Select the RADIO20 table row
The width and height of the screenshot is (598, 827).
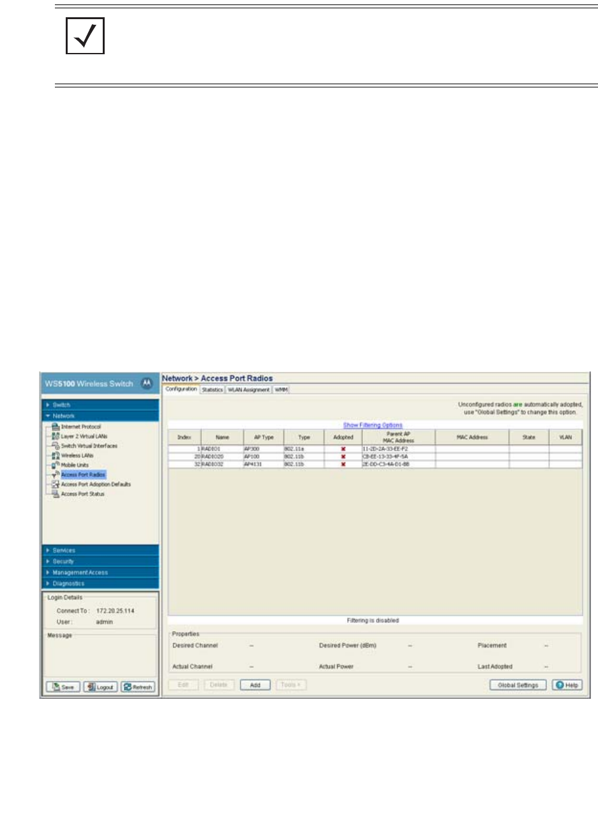[375, 457]
